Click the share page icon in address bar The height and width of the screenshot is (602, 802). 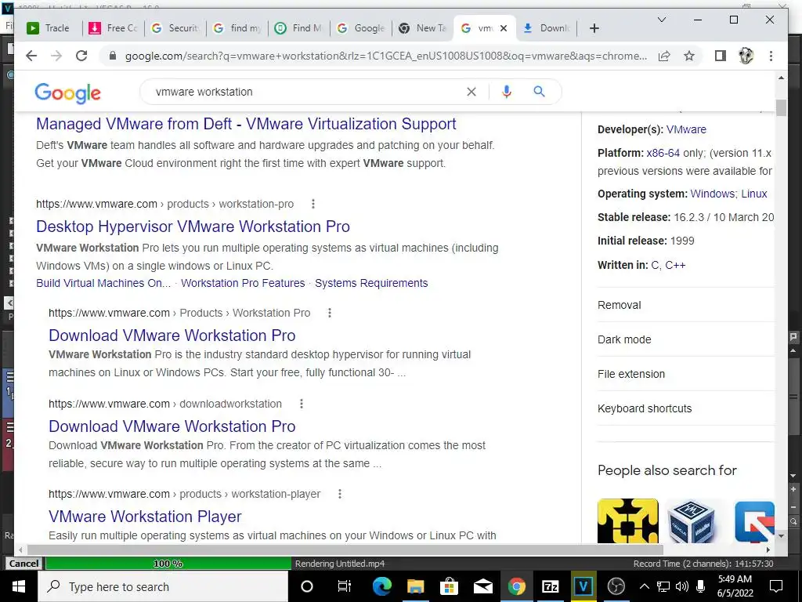coord(664,56)
